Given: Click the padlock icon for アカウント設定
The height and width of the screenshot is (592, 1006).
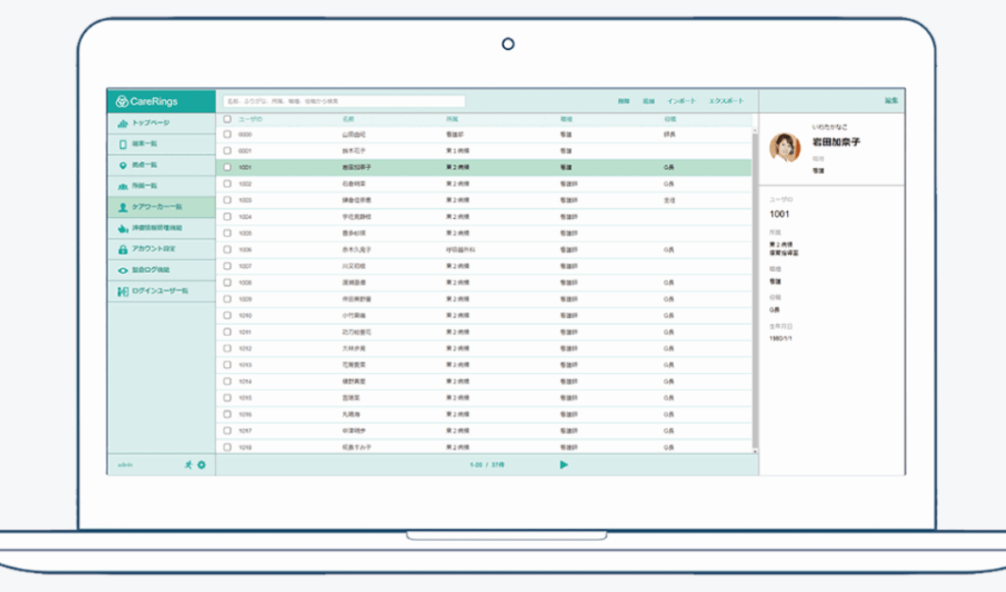Looking at the screenshot, I should [123, 249].
